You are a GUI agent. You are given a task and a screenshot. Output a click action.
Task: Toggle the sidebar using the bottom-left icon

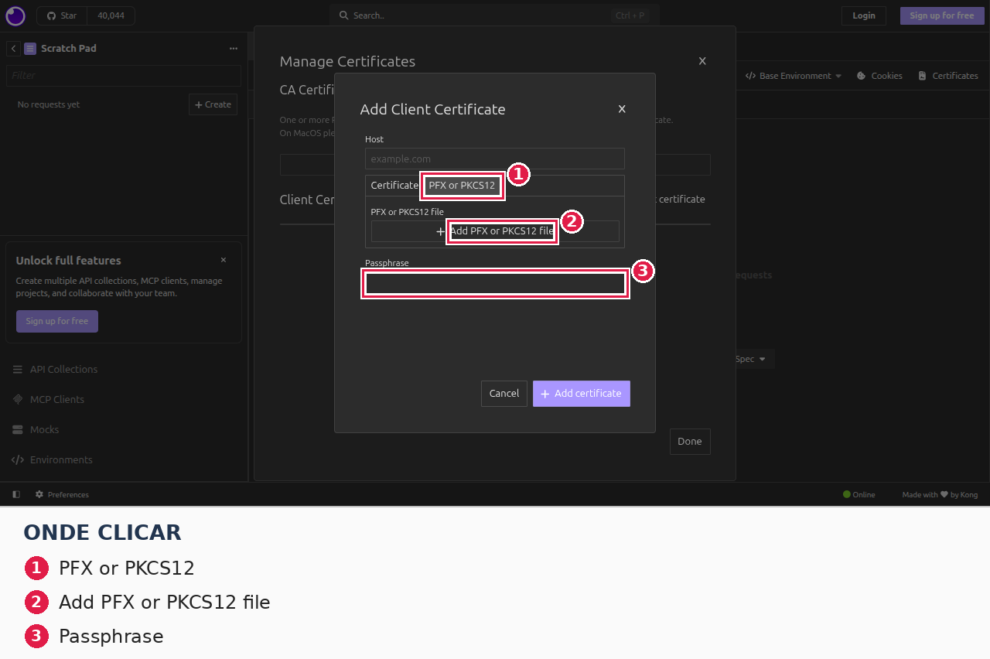coord(16,494)
